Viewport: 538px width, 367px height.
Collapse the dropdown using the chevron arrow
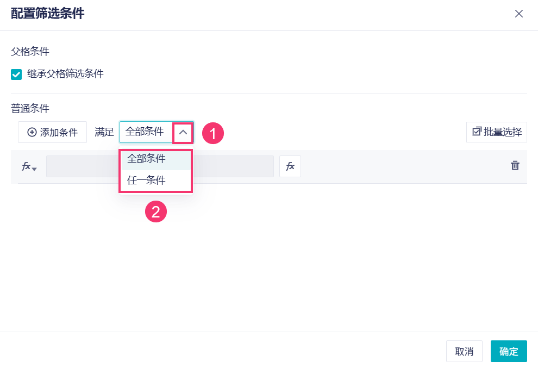pyautogui.click(x=183, y=132)
